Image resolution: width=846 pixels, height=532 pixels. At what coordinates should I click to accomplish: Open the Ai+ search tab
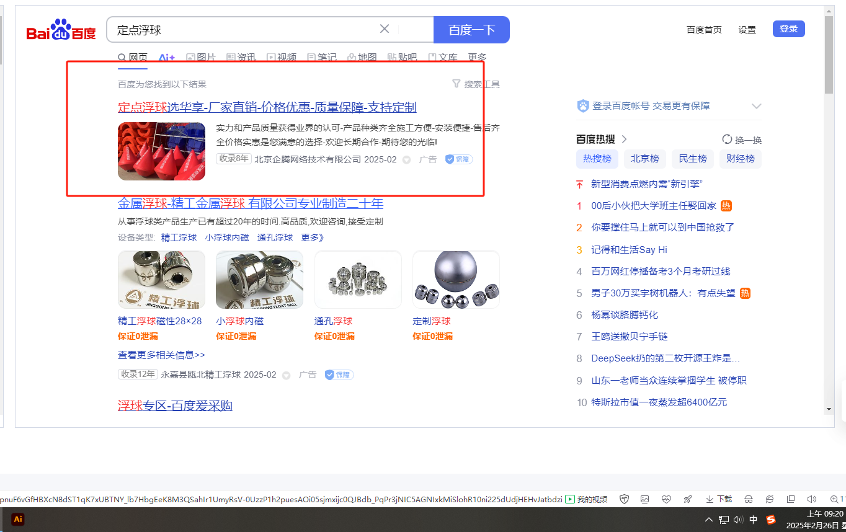(167, 57)
